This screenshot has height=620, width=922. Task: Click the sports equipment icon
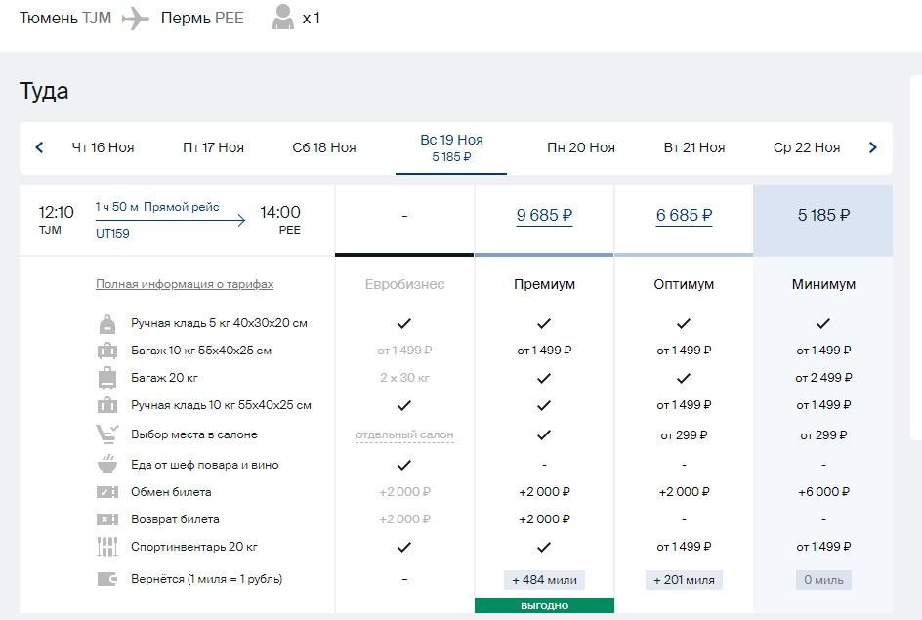coord(106,547)
